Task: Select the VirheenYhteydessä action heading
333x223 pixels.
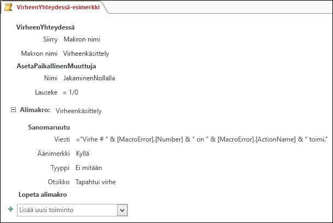Action: click(x=45, y=27)
